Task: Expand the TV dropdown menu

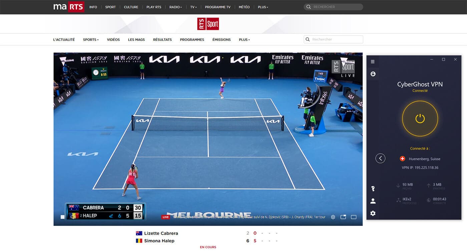Action: [193, 7]
